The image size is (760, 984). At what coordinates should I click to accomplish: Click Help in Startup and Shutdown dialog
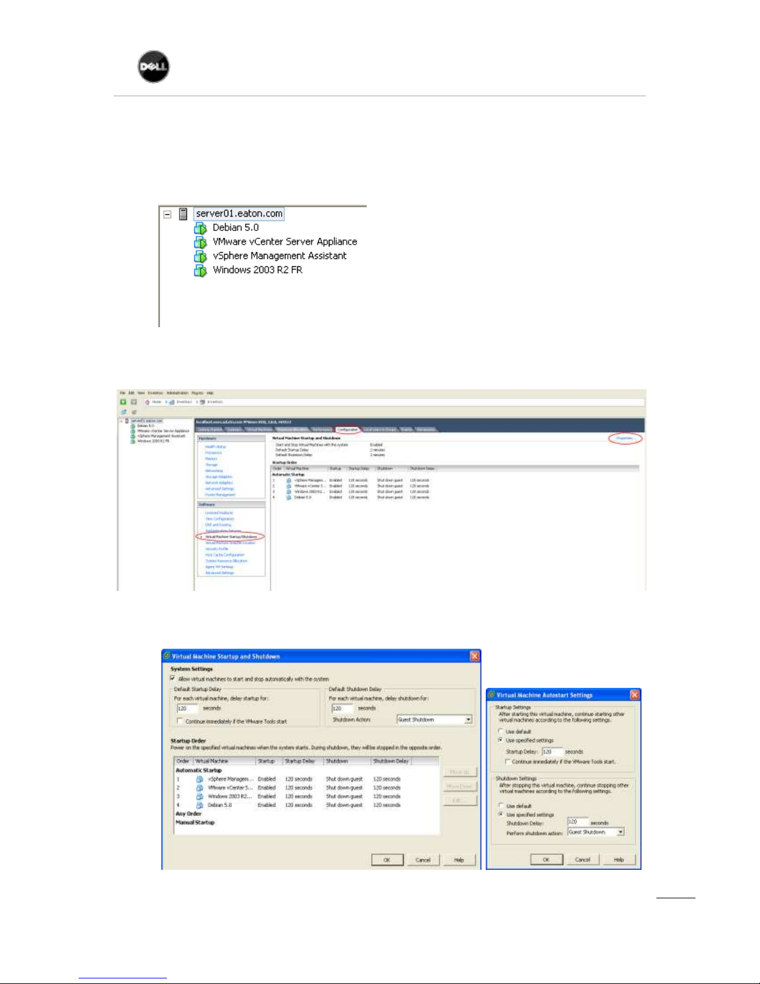click(459, 860)
